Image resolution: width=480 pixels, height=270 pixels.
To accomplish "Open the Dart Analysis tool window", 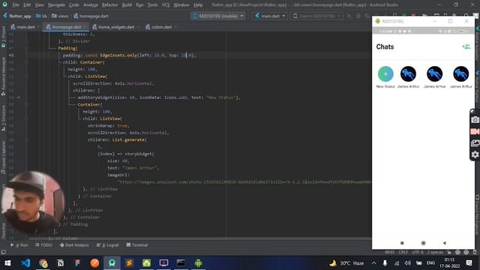I will 74,245.
